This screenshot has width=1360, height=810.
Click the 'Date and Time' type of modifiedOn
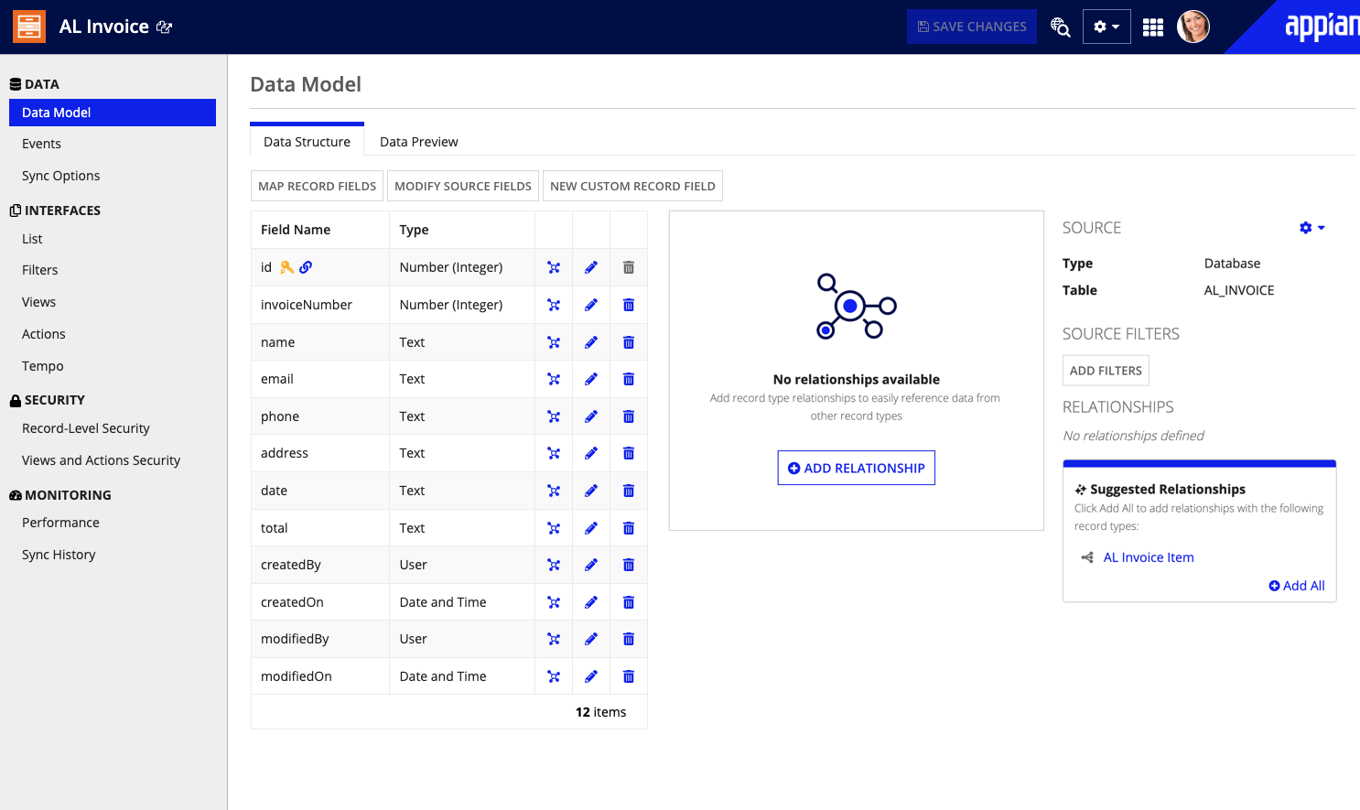(x=443, y=676)
